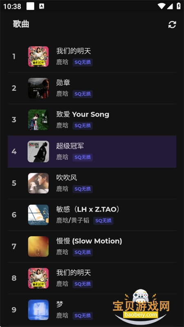Open album art for 致爱 Your Song
This screenshot has width=184, height=327.
(38, 120)
